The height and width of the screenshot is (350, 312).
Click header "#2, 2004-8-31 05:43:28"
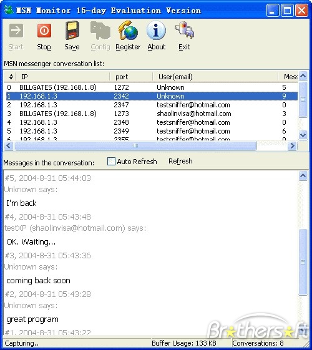pyautogui.click(x=48, y=294)
